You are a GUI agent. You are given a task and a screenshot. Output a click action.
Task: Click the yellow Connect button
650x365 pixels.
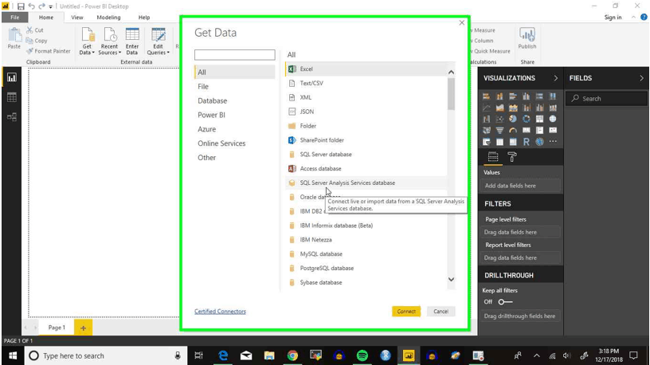[405, 312]
